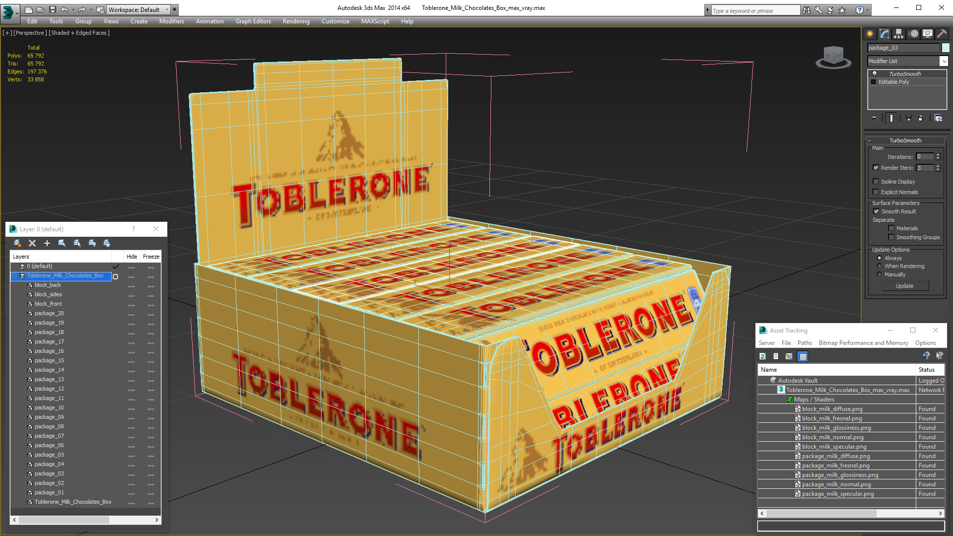Select table view icon in Asset Tracking

(803, 356)
